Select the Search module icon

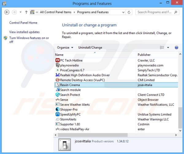58,90
